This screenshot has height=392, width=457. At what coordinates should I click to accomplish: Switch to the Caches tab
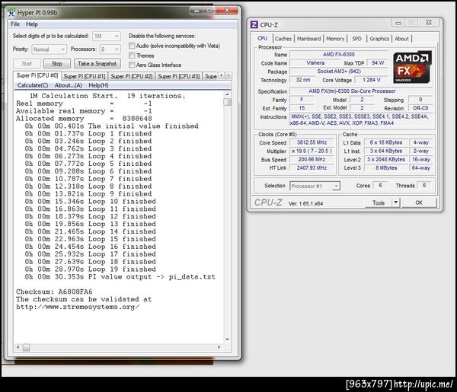[x=283, y=39]
